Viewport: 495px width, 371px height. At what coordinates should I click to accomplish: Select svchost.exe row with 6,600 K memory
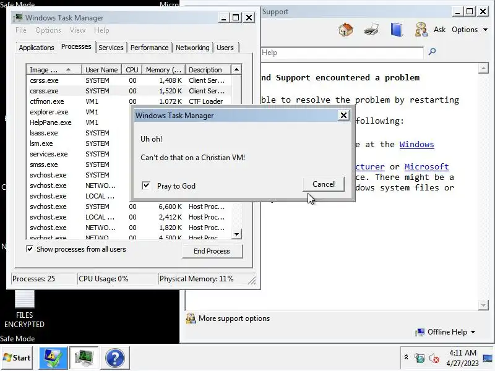click(x=129, y=207)
